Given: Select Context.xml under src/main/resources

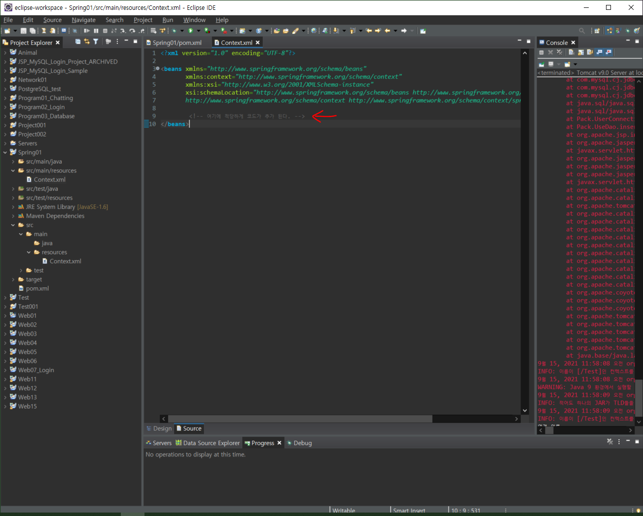Looking at the screenshot, I should [x=49, y=179].
